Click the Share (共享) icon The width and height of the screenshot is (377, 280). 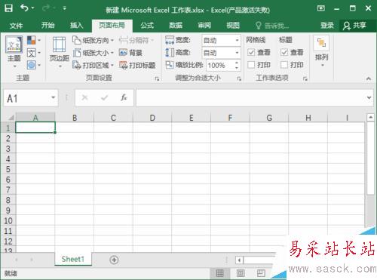[355, 26]
